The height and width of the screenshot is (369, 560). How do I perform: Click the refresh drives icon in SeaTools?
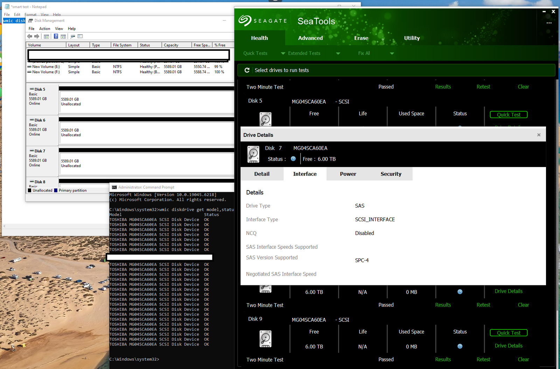tap(247, 70)
